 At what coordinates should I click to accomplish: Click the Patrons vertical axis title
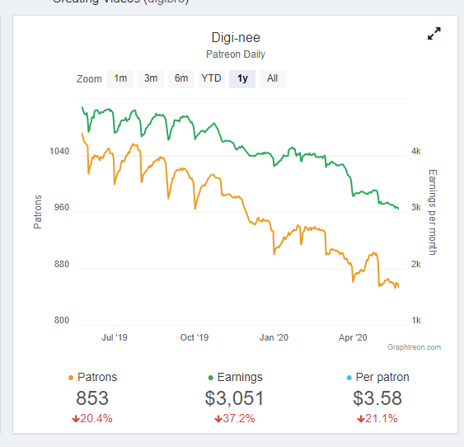coord(38,212)
